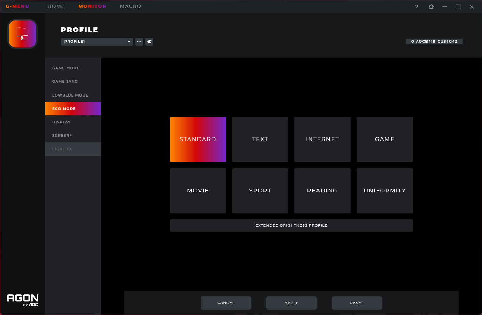The image size is (482, 315).
Task: Open Game Mode in the sidebar
Action: (x=66, y=68)
